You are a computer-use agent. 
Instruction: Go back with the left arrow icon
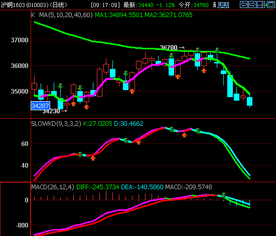point(244,5)
